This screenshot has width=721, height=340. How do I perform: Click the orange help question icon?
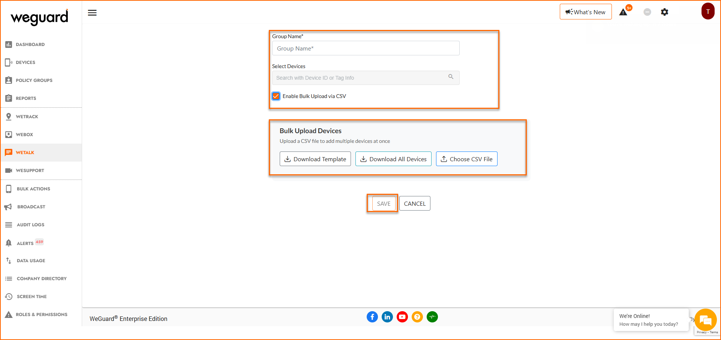pos(417,317)
